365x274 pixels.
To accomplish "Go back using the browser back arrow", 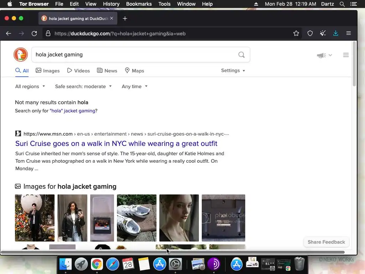I will (x=9, y=33).
